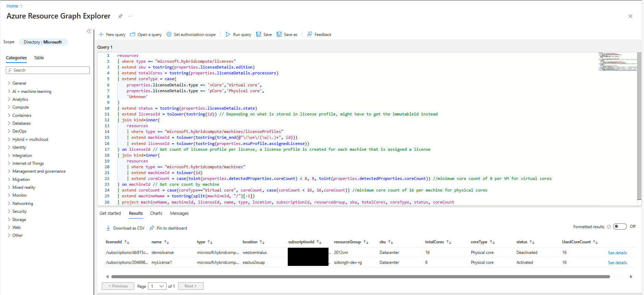
Task: Save the current query
Action: tap(264, 35)
